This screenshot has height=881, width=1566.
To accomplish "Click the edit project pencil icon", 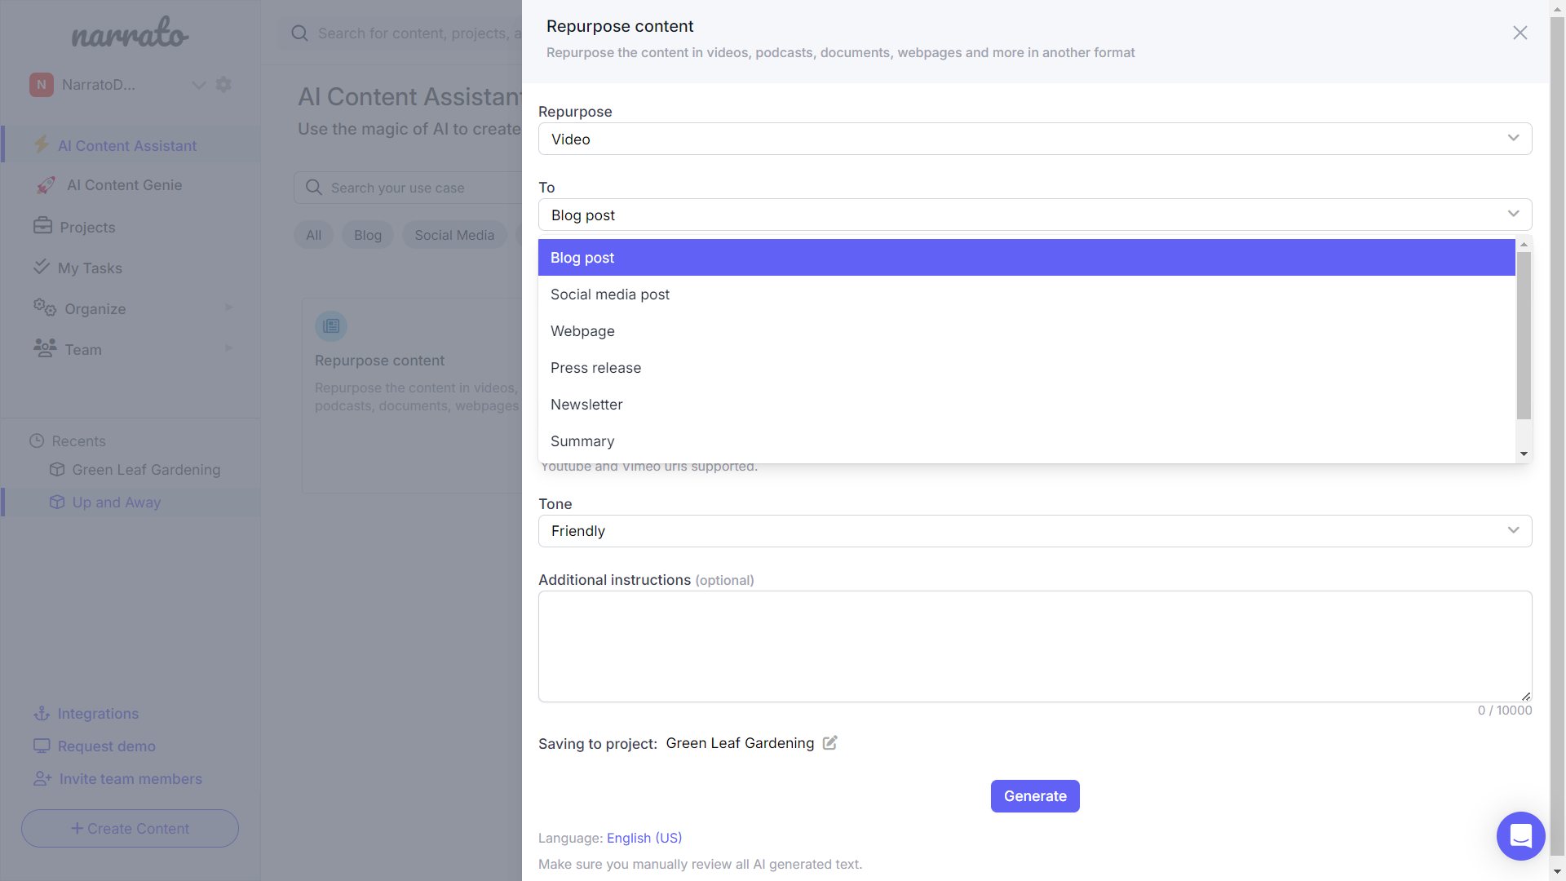I will coord(829,743).
